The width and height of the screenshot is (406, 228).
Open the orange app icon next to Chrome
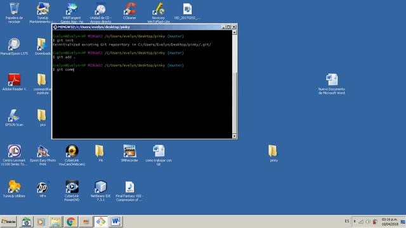click(x=86, y=222)
